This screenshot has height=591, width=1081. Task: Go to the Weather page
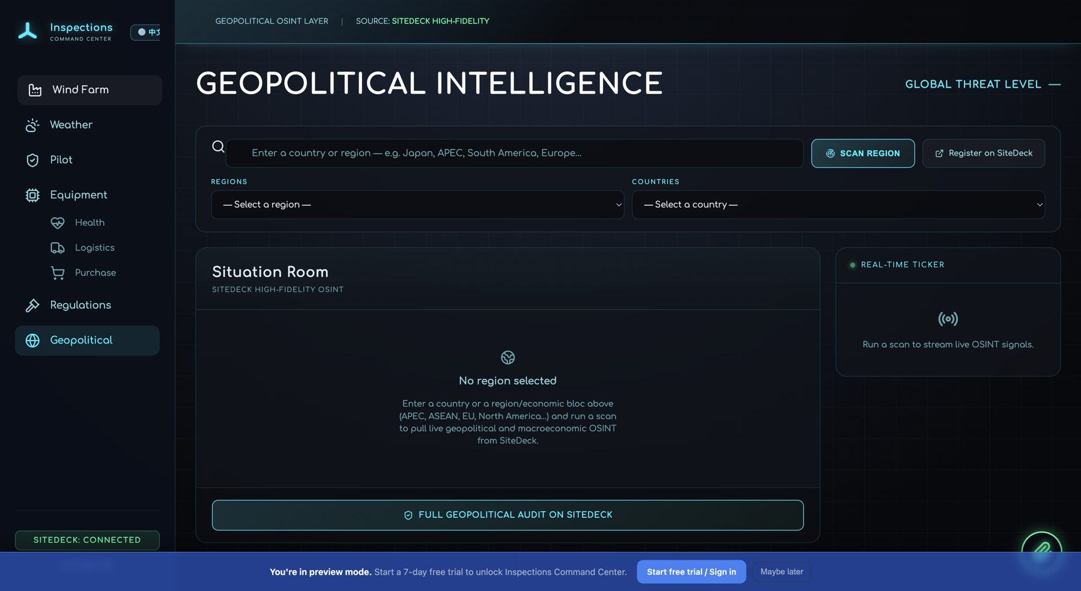pyautogui.click(x=88, y=125)
